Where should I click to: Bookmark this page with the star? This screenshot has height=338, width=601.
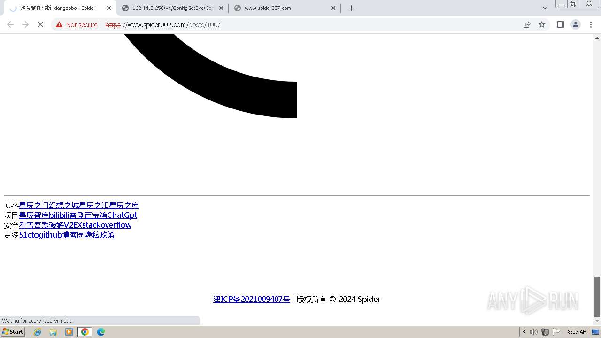(x=542, y=24)
